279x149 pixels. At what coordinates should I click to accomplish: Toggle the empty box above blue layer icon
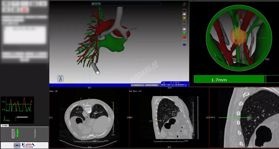(184, 41)
